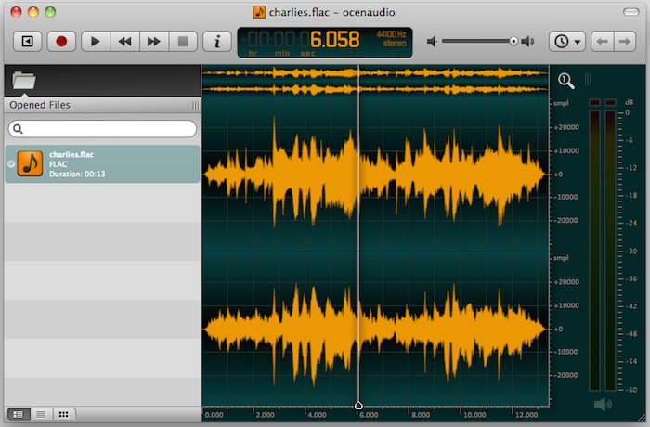Focus the file search field
650x427 pixels.
point(102,129)
